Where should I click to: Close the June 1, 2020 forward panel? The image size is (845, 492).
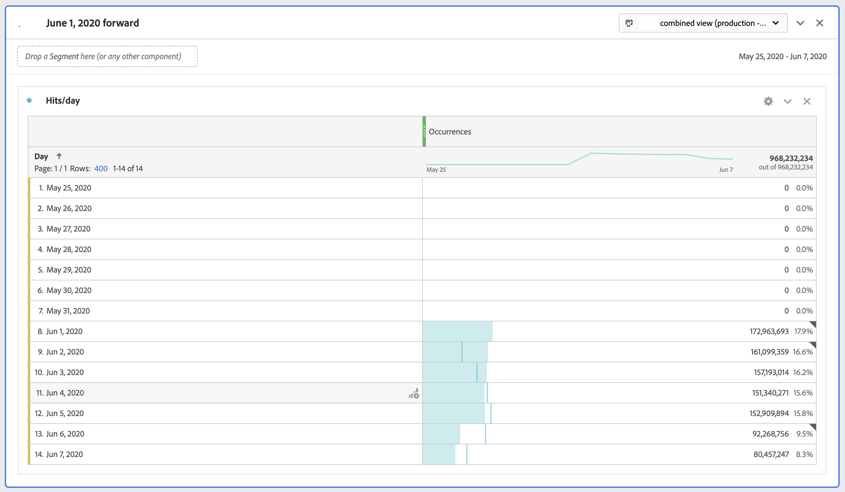[x=819, y=23]
